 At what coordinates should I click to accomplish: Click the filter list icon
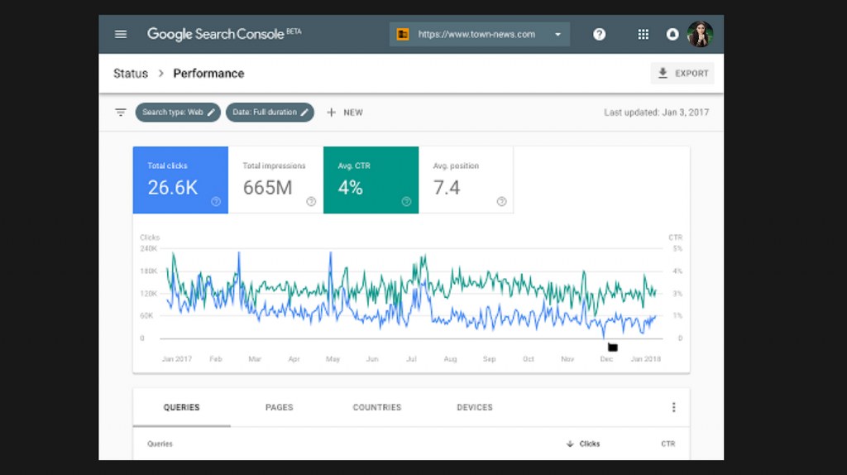(x=121, y=113)
